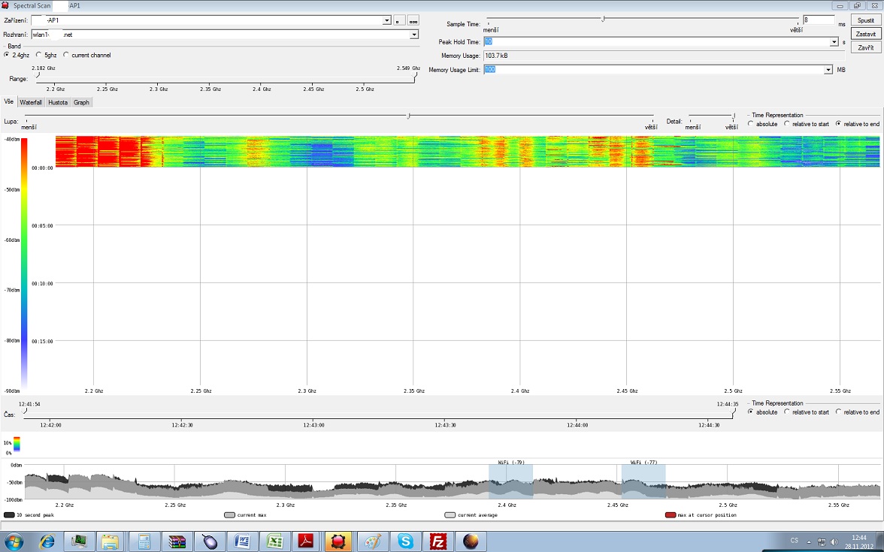Open Paint from the taskbar
884x552 pixels.
click(373, 542)
